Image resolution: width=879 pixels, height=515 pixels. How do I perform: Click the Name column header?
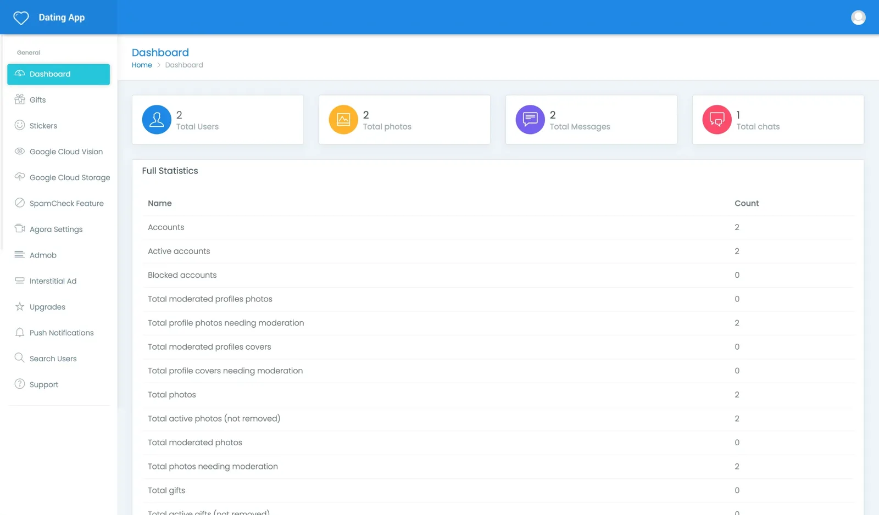[x=160, y=203]
